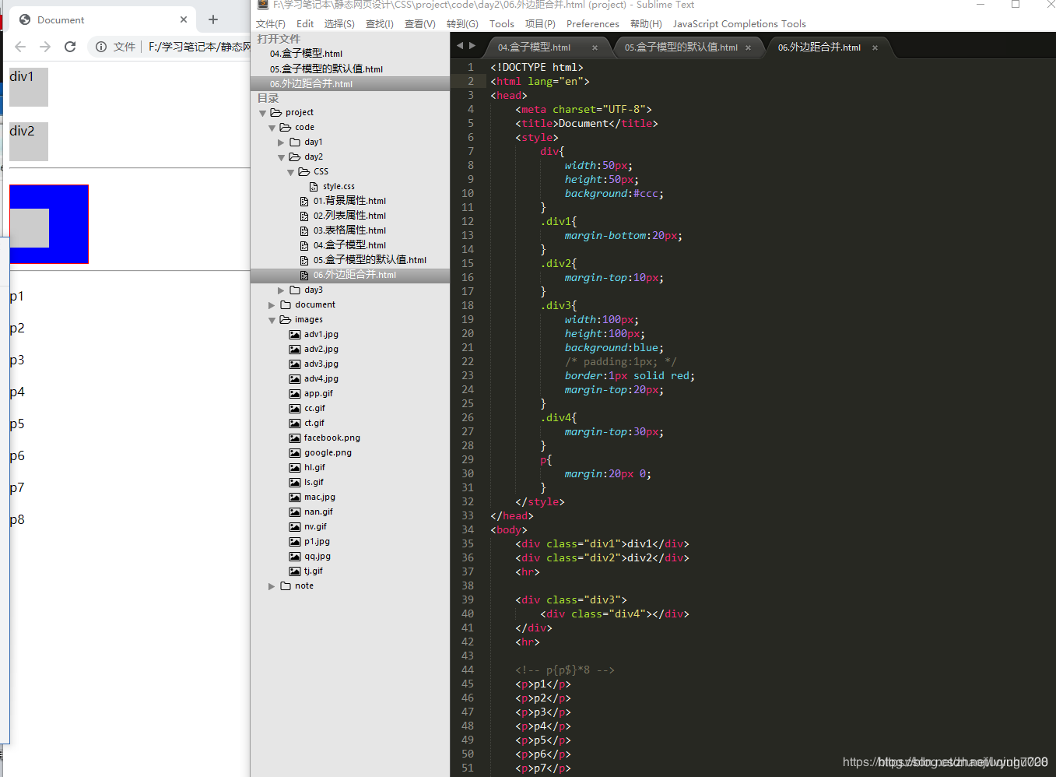Click the app.gif image icon

[295, 393]
